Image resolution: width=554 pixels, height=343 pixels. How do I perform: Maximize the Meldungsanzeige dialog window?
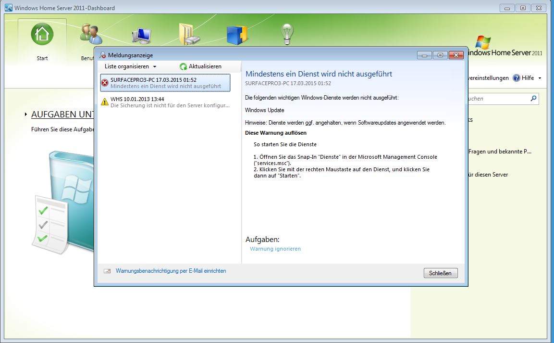[440, 55]
